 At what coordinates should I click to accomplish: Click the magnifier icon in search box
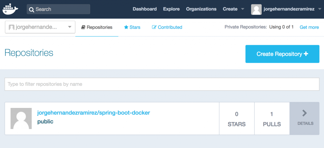[32, 9]
